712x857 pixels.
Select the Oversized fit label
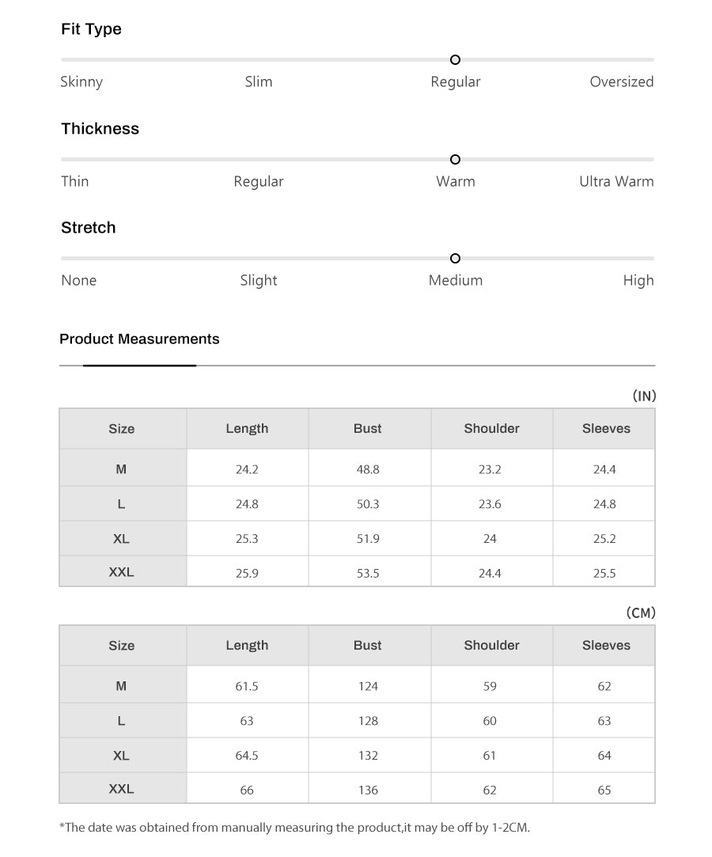(x=621, y=82)
